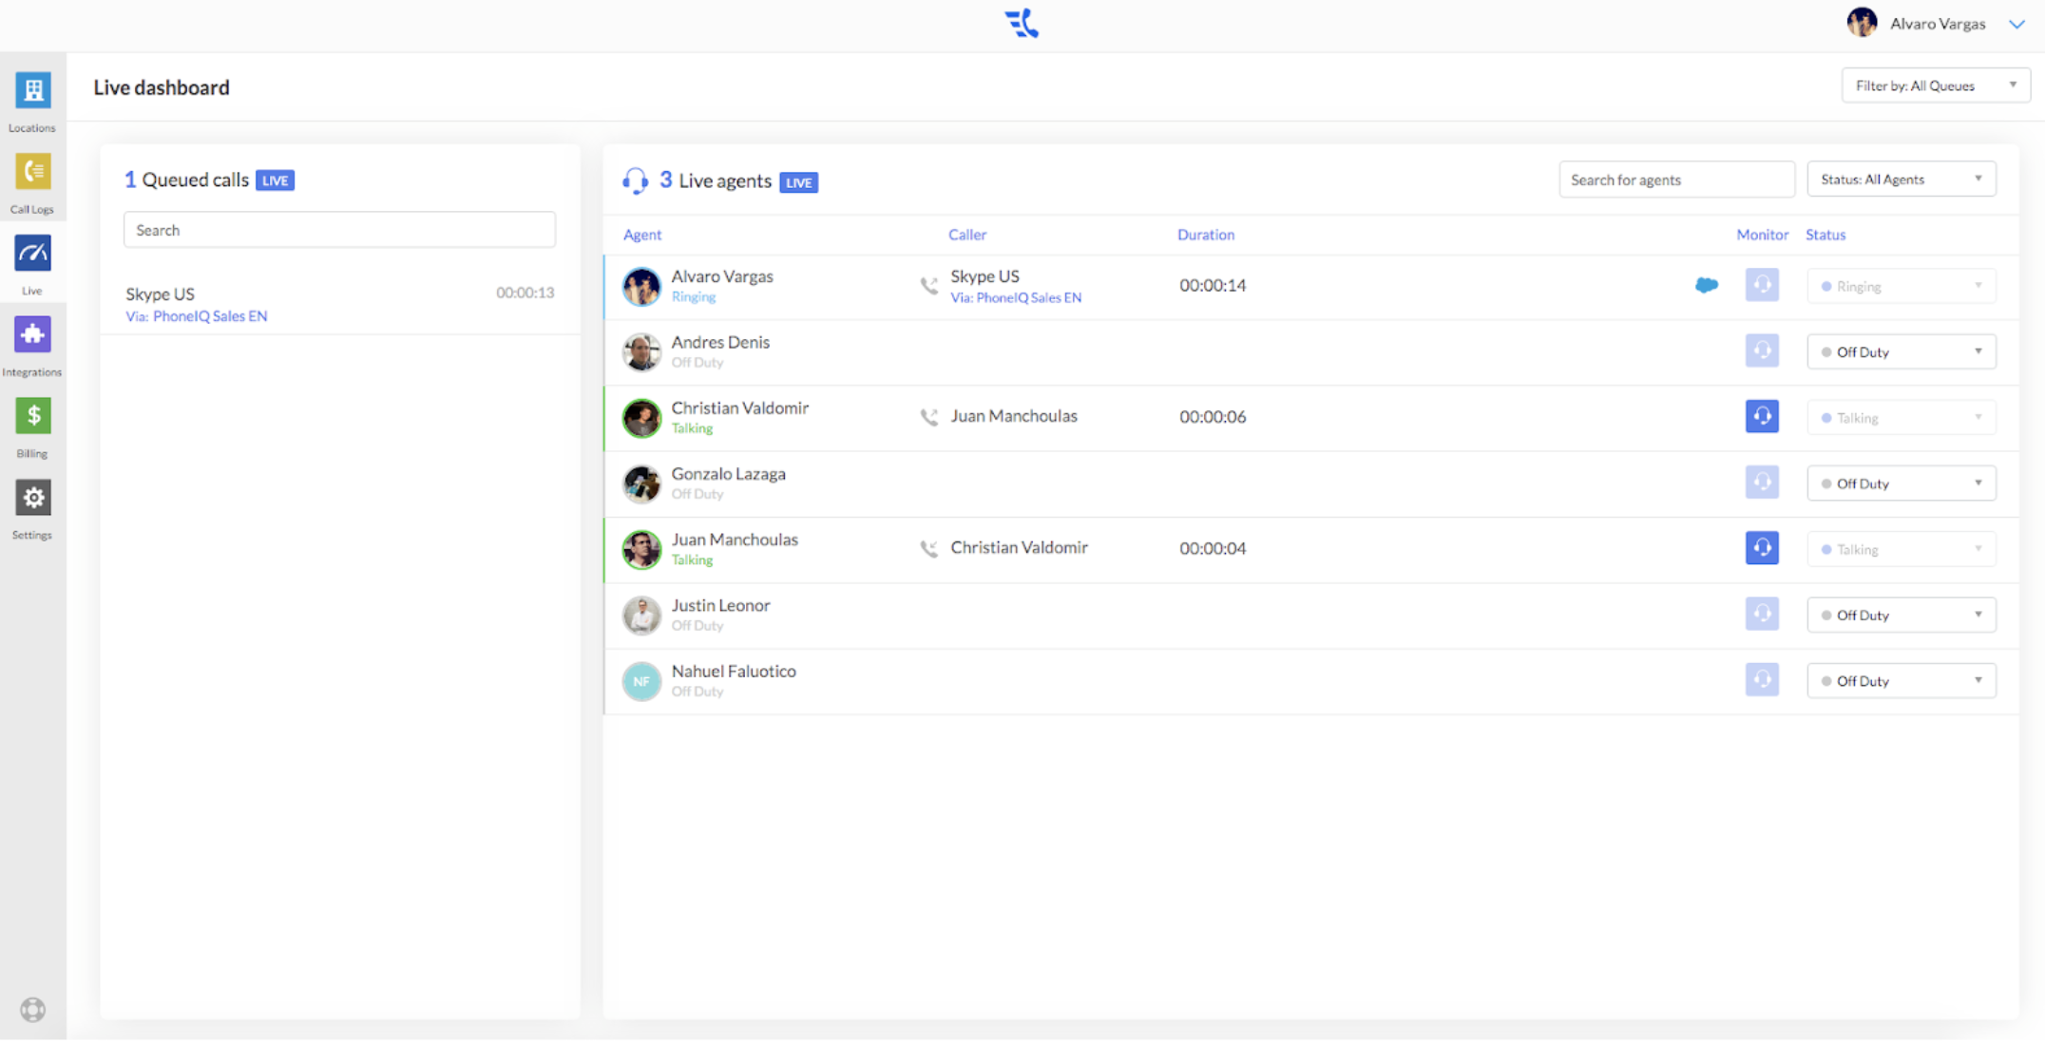Expand Status: All Agents filter
This screenshot has height=1043, width=2045.
pos(1901,180)
